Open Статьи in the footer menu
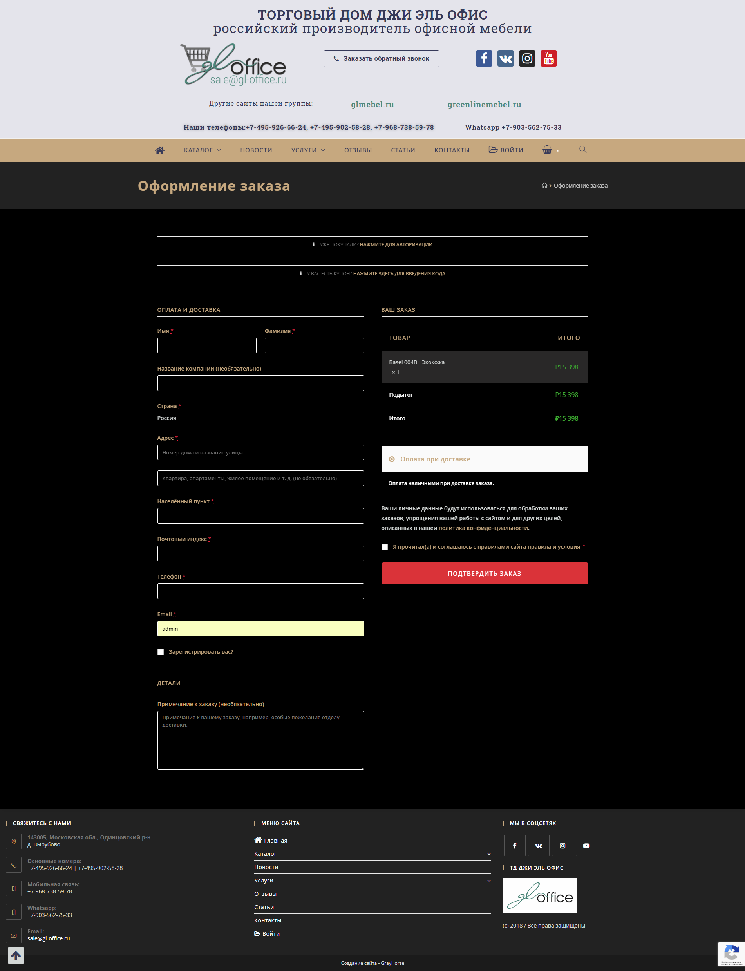Image resolution: width=745 pixels, height=971 pixels. [264, 907]
